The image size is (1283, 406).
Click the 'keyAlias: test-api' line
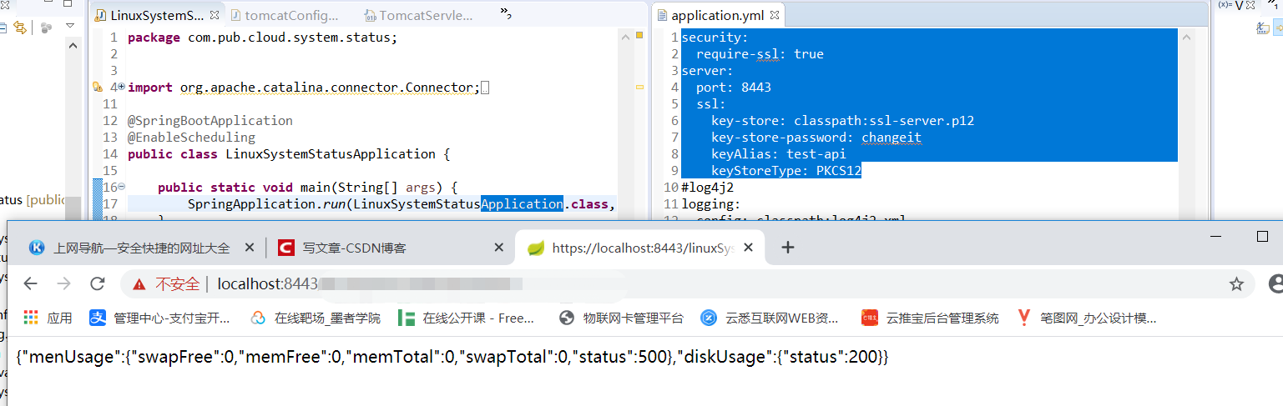click(779, 154)
